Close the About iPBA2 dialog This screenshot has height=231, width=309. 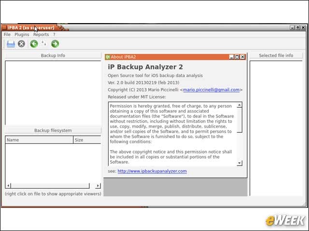pyautogui.click(x=242, y=57)
